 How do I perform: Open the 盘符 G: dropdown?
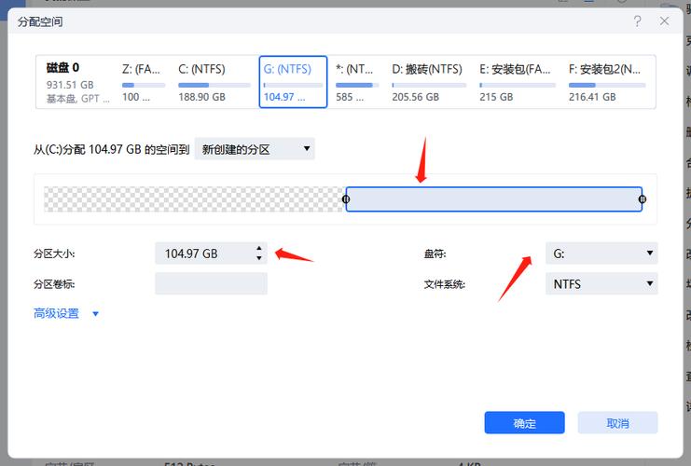pos(601,254)
